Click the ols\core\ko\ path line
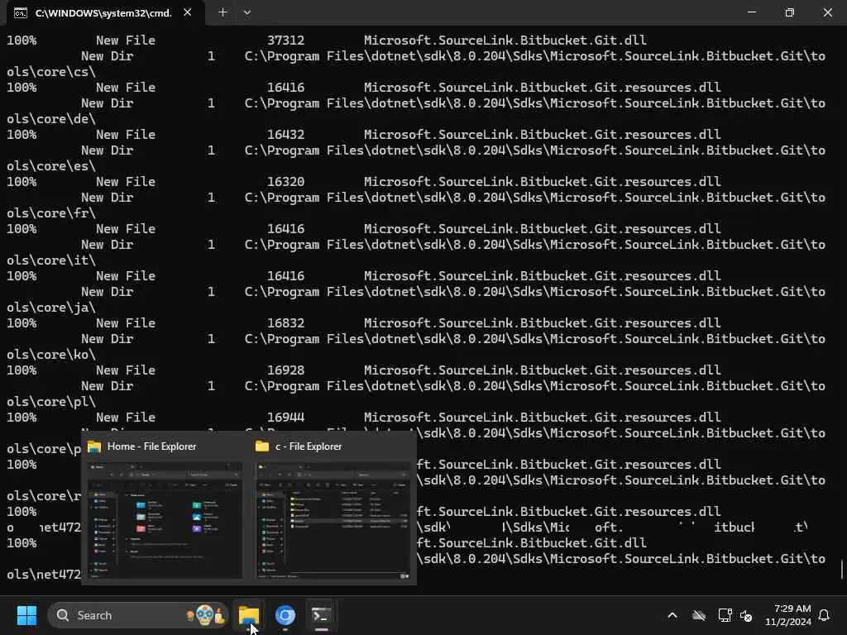 pyautogui.click(x=51, y=354)
